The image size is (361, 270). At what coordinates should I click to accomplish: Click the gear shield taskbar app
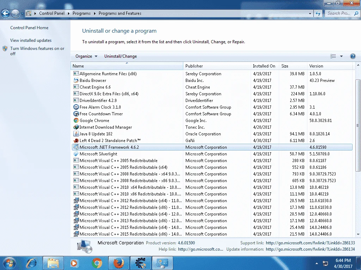pos(141,263)
